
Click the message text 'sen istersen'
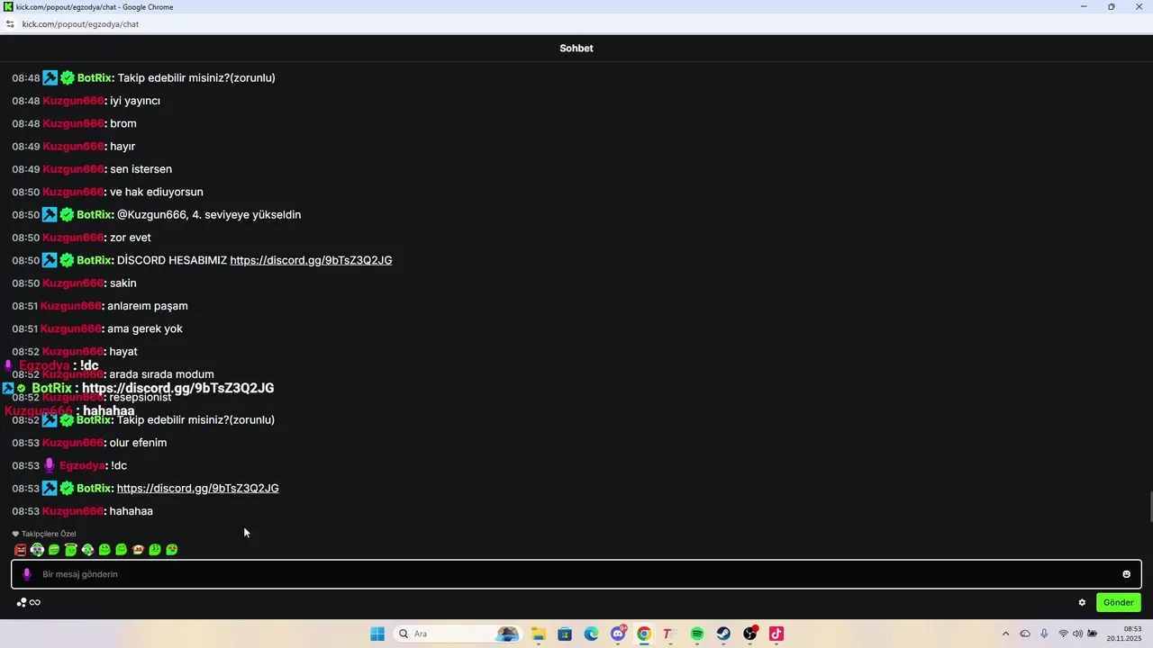tap(141, 169)
